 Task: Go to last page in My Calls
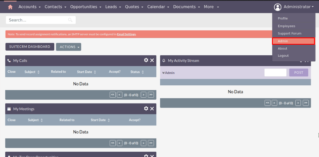[151, 95]
